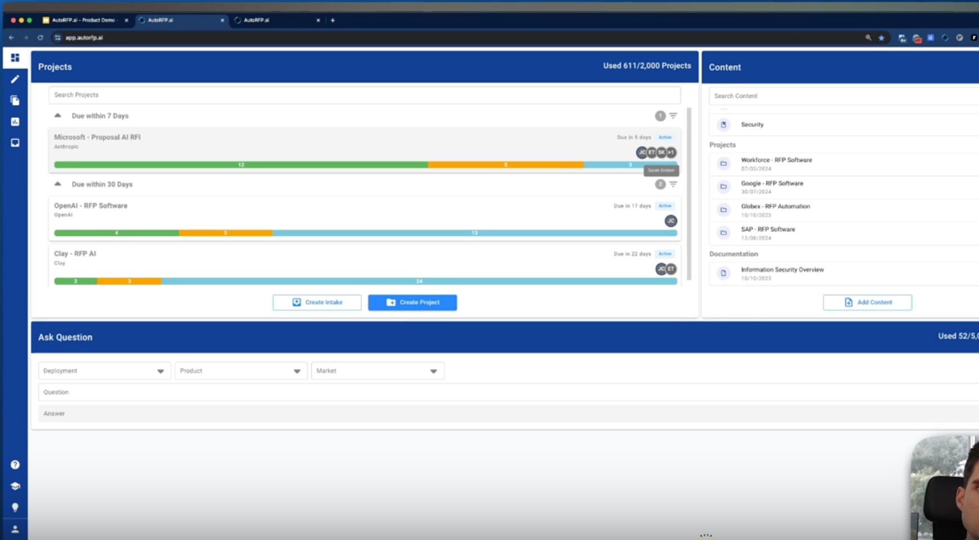Open the inbox tray icon in the sidebar

pos(15,143)
